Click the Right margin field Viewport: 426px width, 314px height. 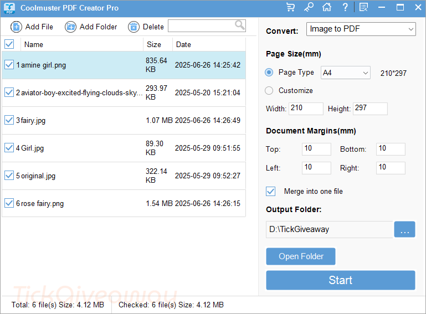coord(391,168)
